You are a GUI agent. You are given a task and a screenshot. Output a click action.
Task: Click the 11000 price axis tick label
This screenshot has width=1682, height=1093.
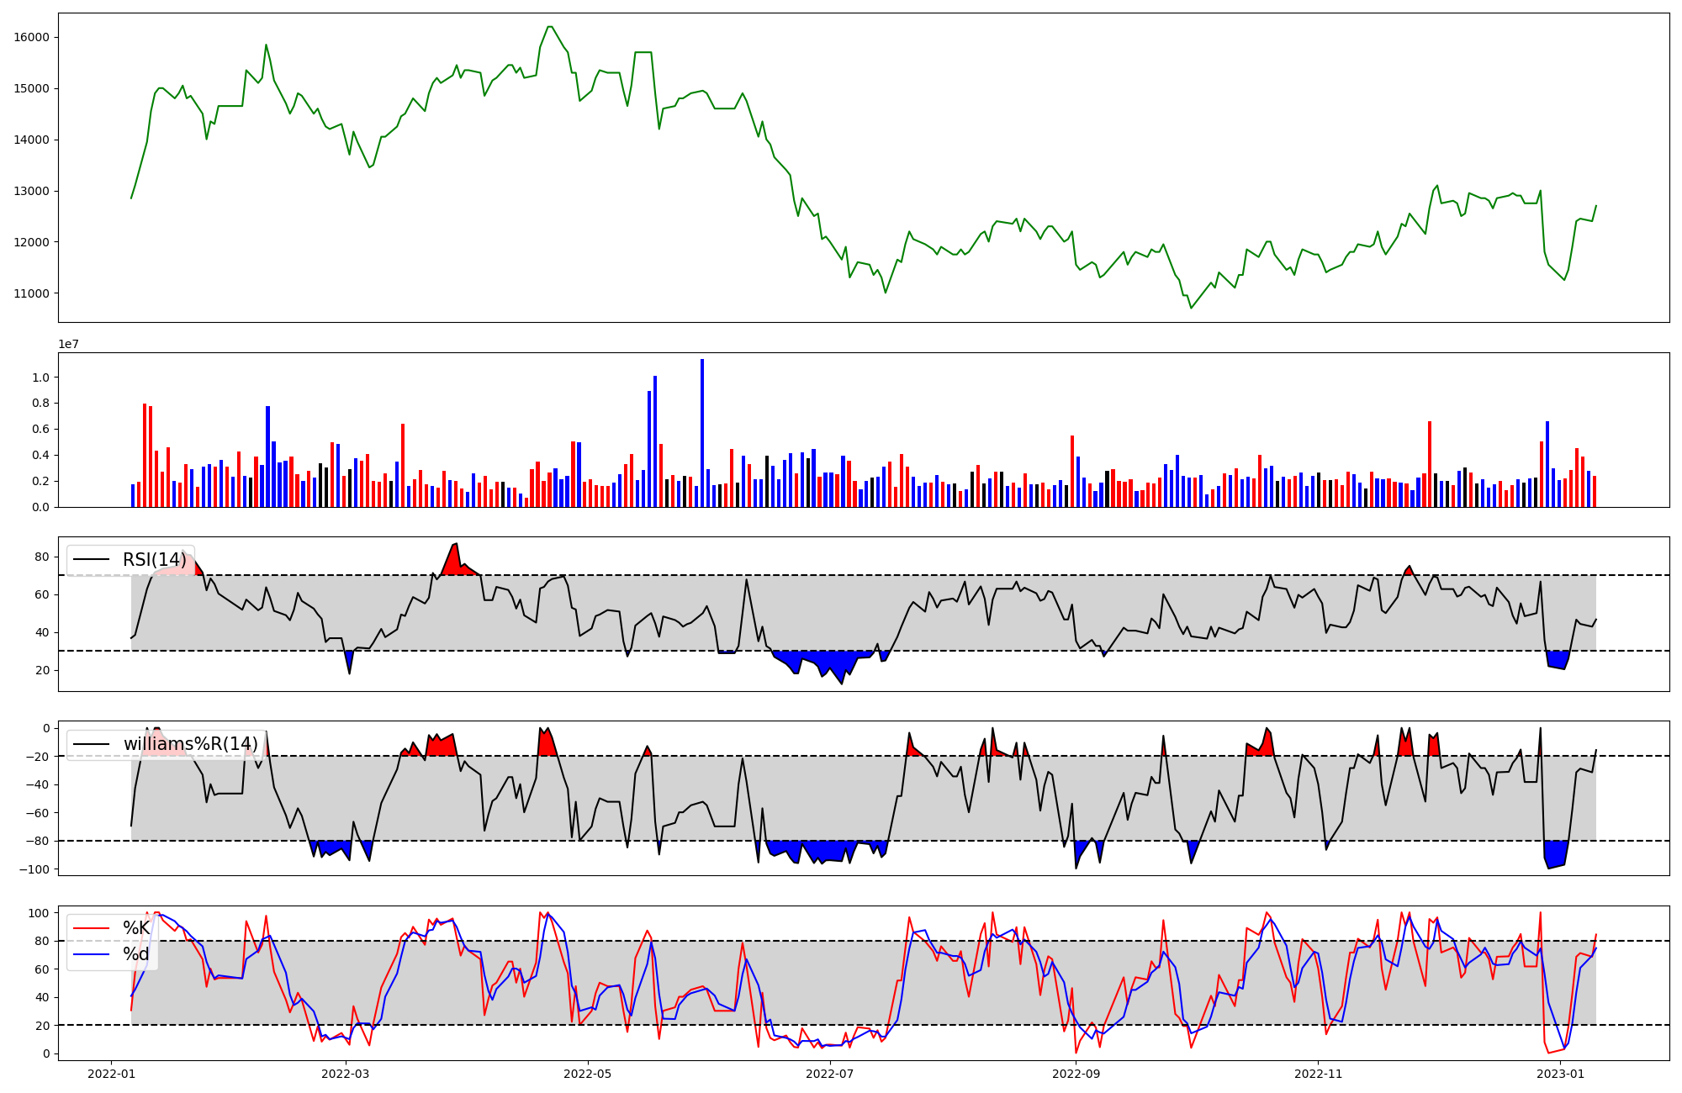tap(31, 293)
